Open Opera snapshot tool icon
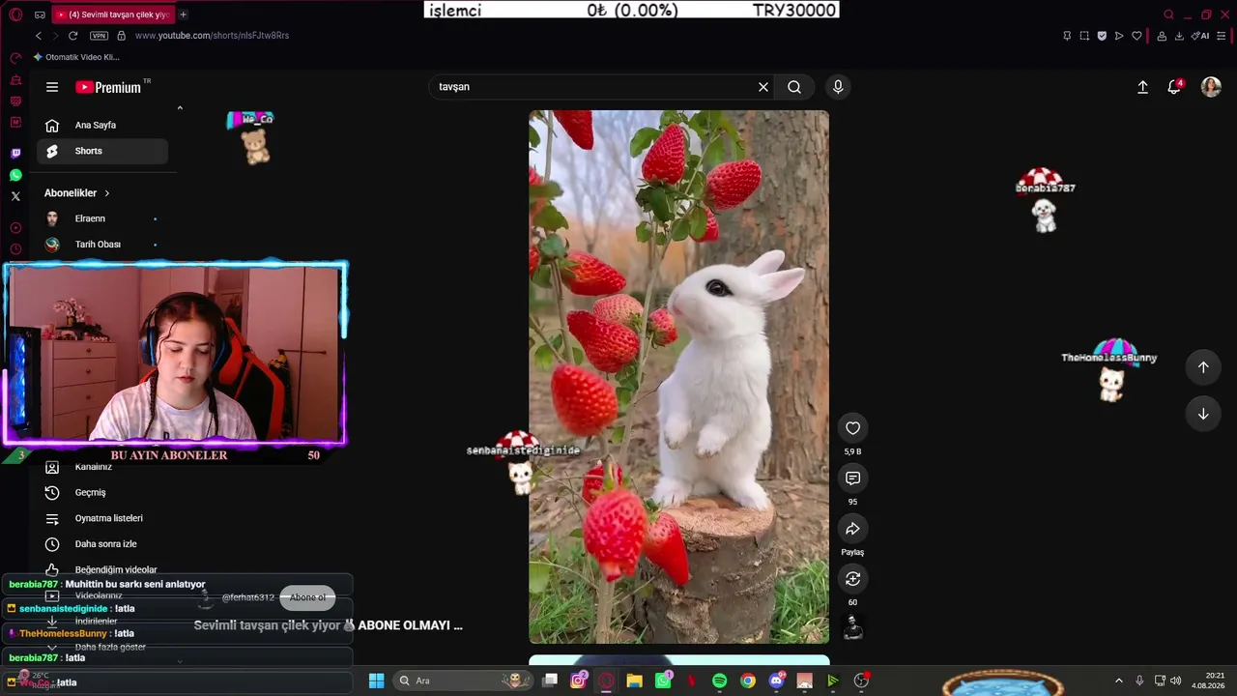 coord(1084,36)
